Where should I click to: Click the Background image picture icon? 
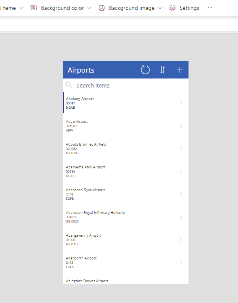click(102, 8)
